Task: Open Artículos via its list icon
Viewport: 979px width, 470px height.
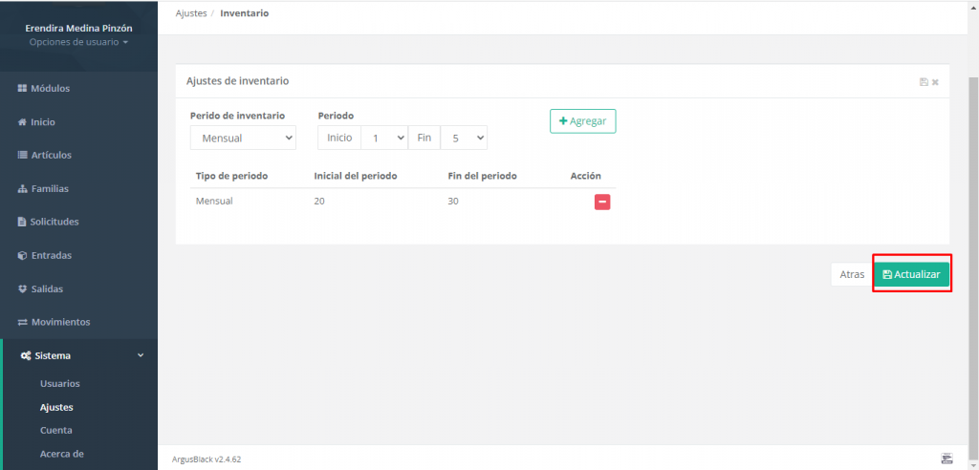Action: click(x=23, y=156)
